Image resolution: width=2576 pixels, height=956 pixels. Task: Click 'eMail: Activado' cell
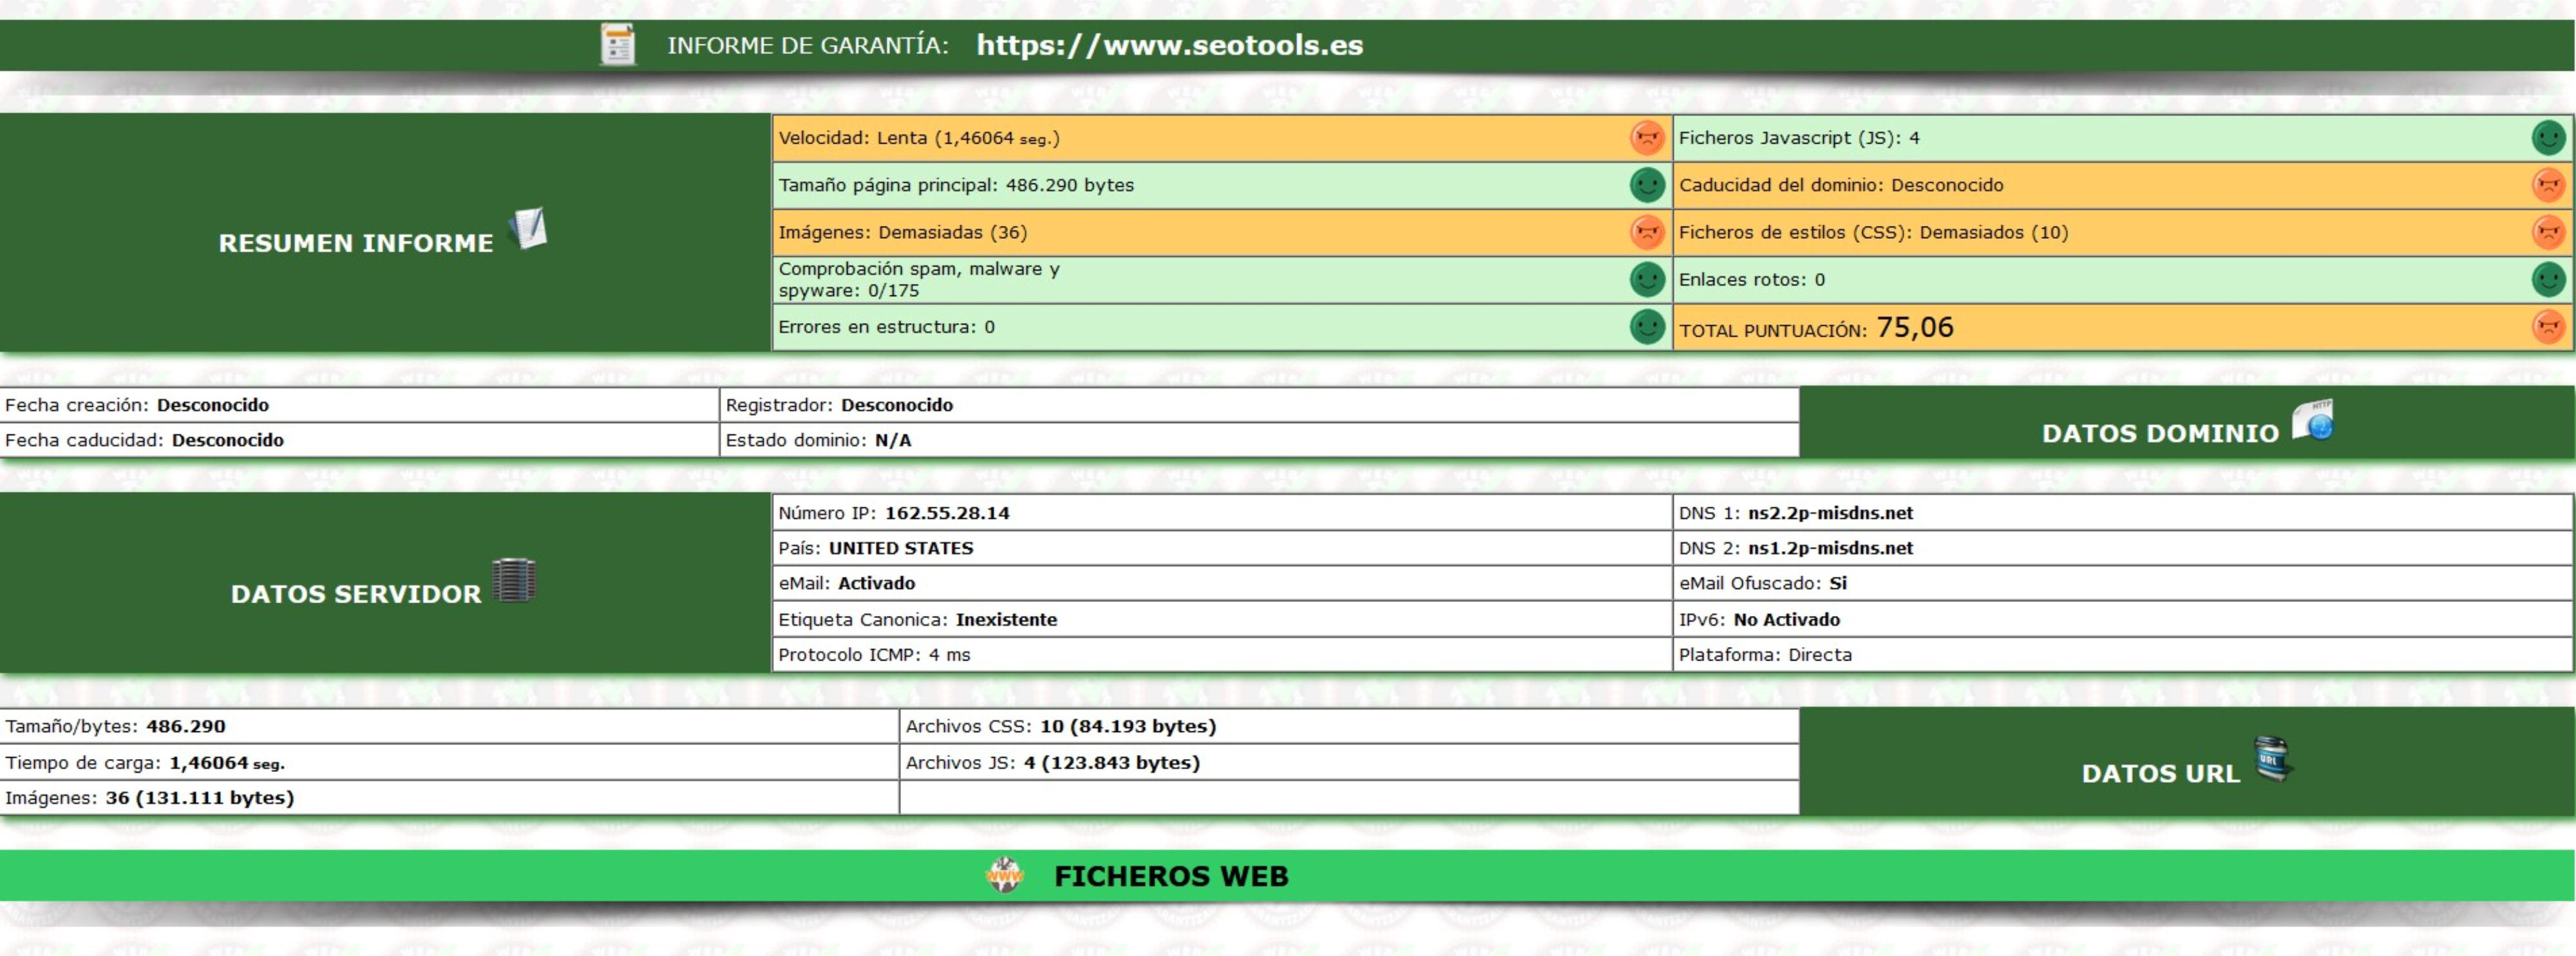[1222, 583]
